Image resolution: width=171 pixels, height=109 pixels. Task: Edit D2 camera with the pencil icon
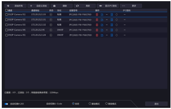(102, 20)
